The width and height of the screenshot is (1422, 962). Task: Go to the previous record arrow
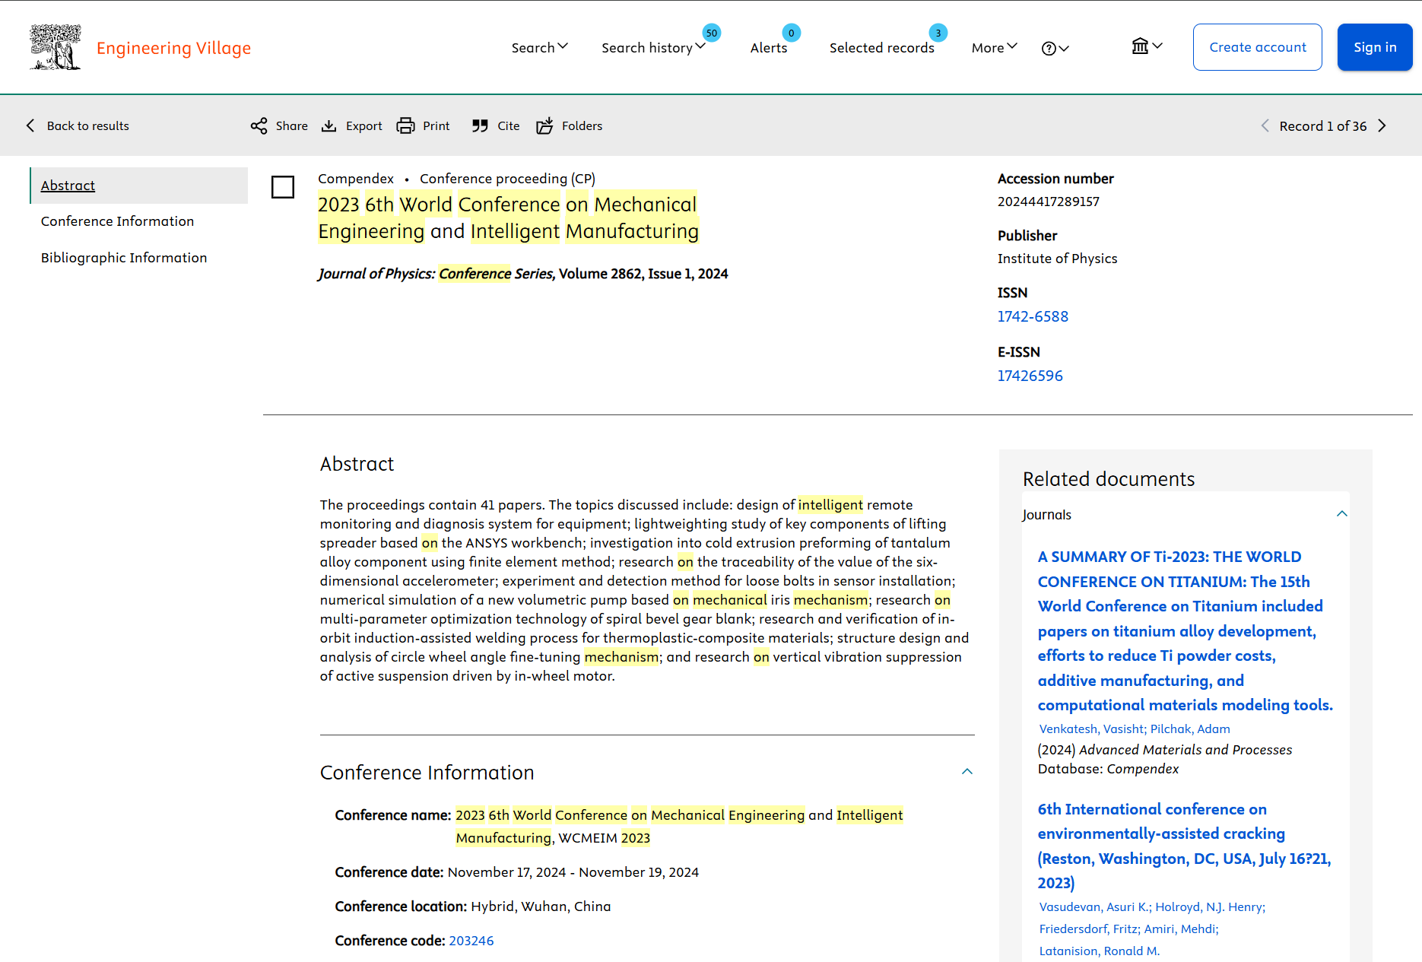pyautogui.click(x=1265, y=126)
